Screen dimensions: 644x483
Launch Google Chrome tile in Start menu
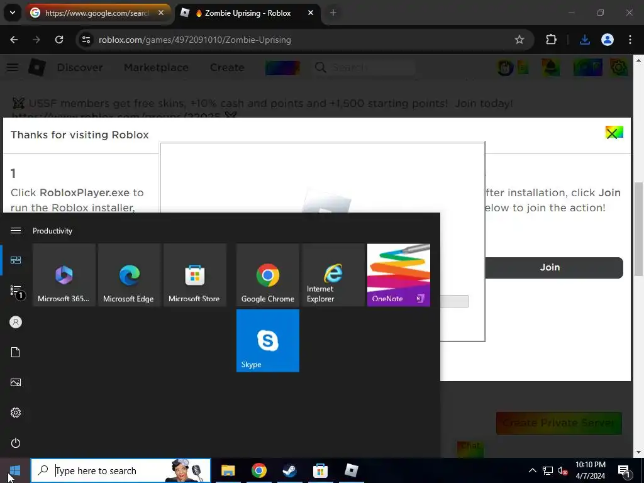(x=268, y=275)
